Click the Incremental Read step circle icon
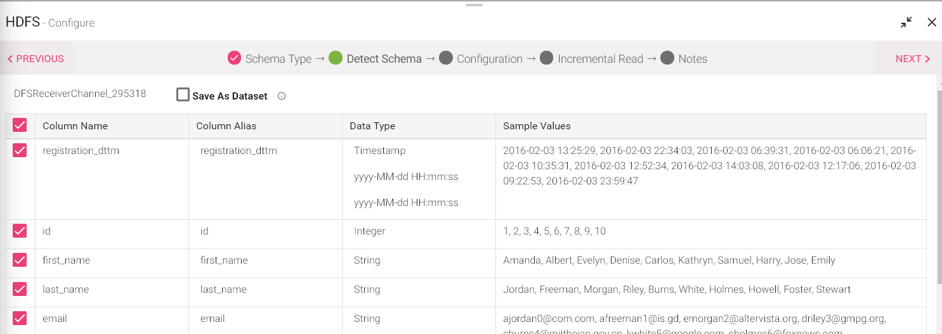Viewport: 942px width, 334px height. click(547, 58)
